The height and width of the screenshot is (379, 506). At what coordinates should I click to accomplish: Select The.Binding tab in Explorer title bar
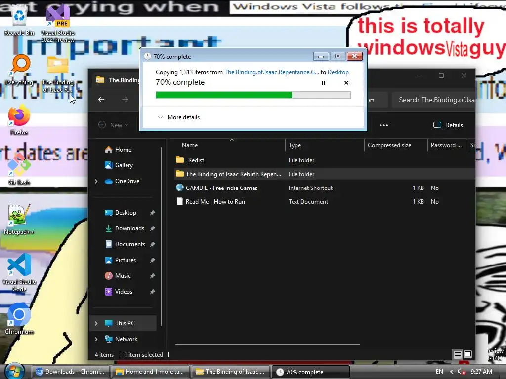coord(118,80)
